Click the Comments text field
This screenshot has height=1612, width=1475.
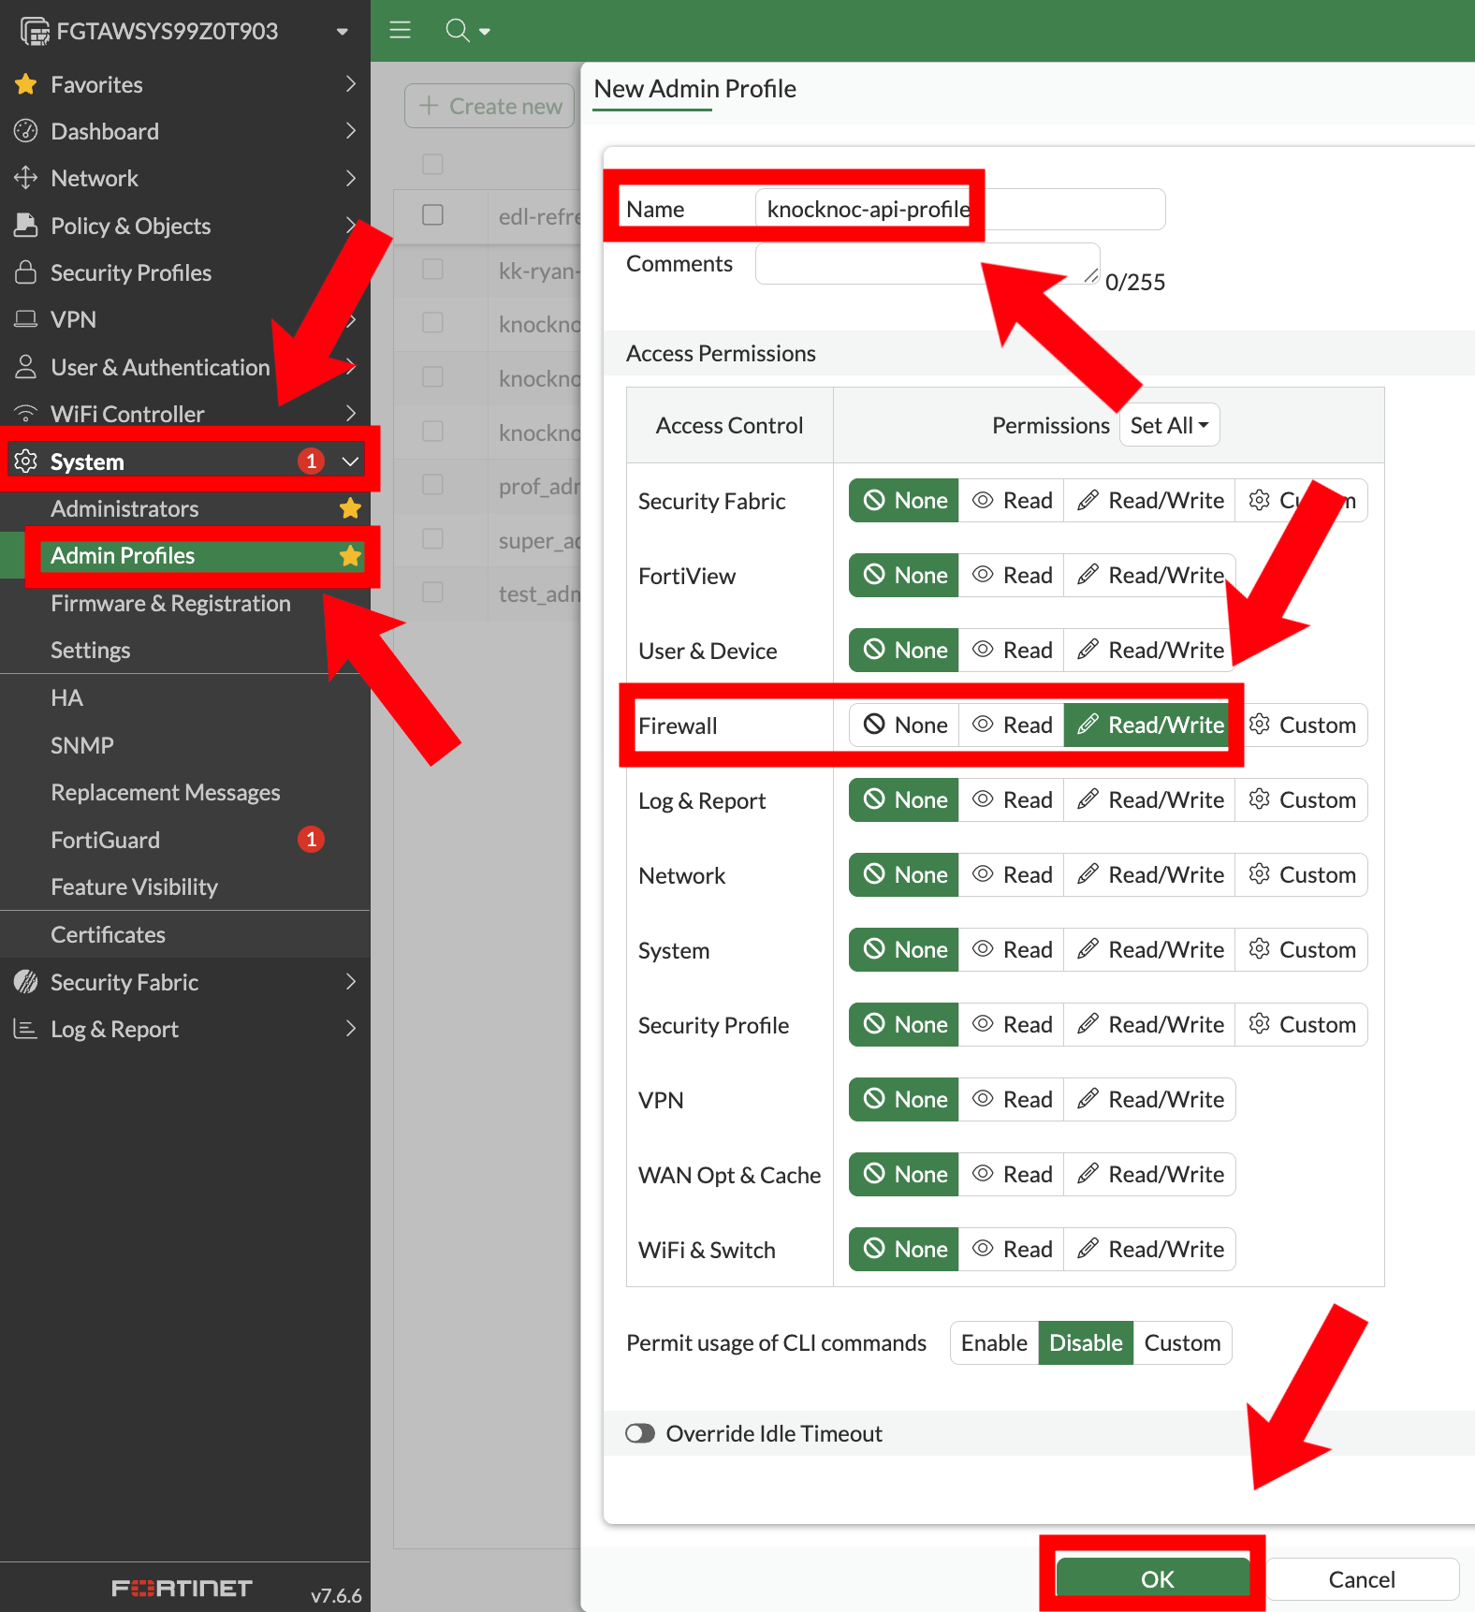pyautogui.click(x=927, y=264)
